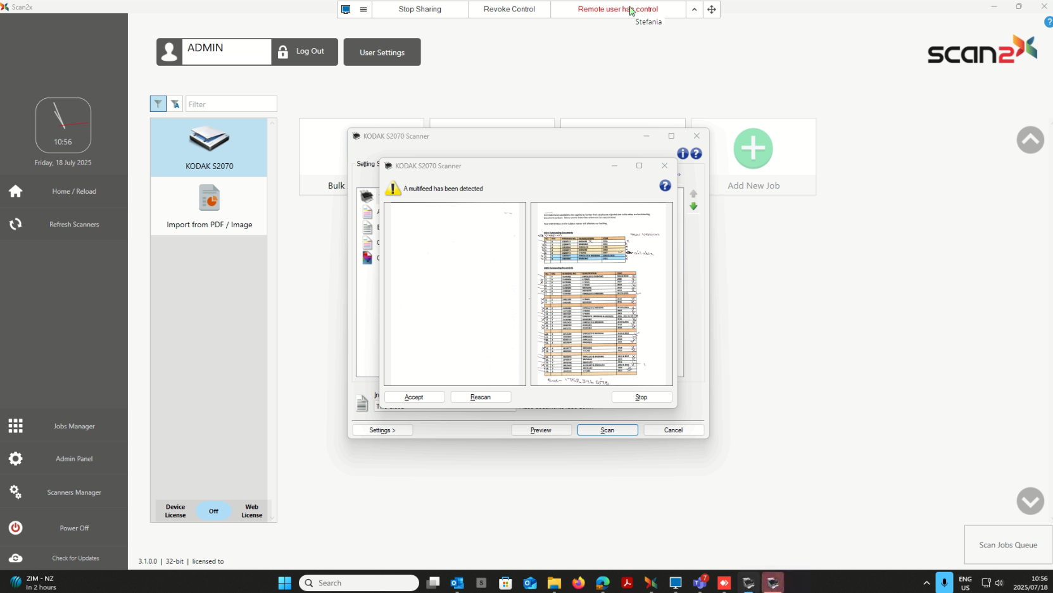1053x593 pixels.
Task: Open Firefox from the taskbar
Action: tap(578, 583)
